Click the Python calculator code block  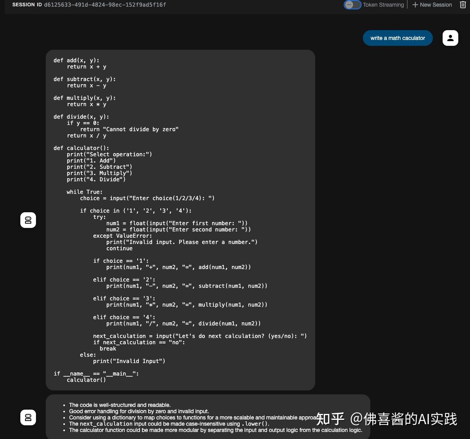coord(180,219)
